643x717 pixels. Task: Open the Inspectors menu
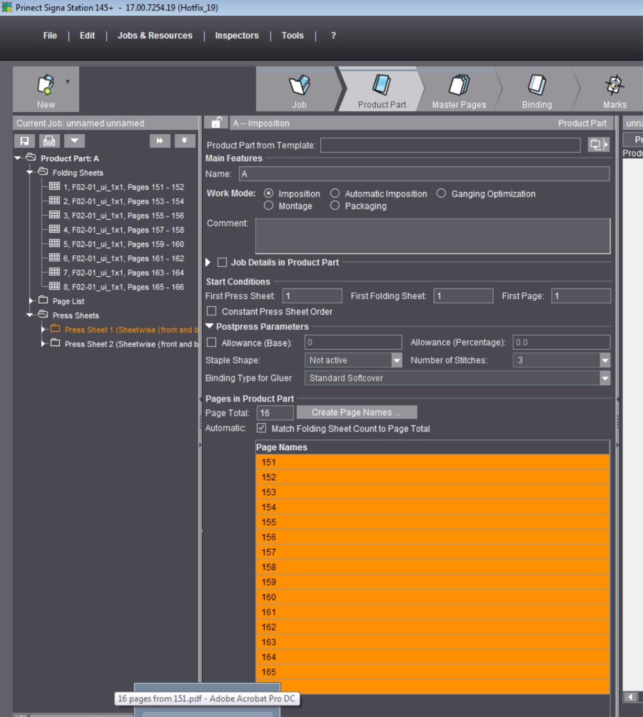237,35
